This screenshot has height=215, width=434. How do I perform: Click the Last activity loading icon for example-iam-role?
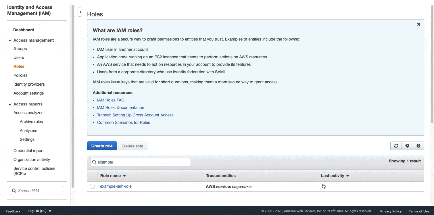(323, 187)
